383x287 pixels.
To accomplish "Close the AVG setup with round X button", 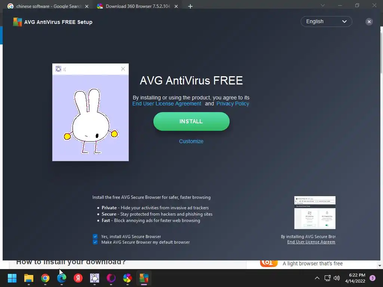I will 369,22.
